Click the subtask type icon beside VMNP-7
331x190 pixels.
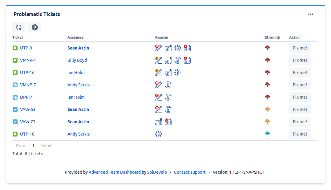click(15, 85)
